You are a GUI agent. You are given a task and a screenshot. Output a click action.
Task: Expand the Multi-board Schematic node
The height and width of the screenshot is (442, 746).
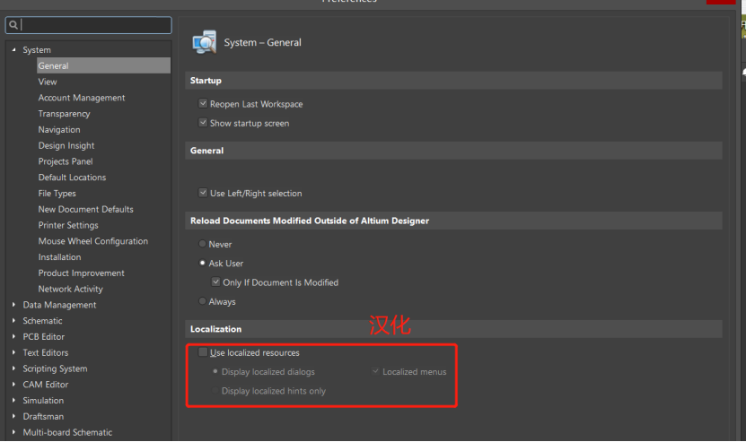click(x=13, y=432)
